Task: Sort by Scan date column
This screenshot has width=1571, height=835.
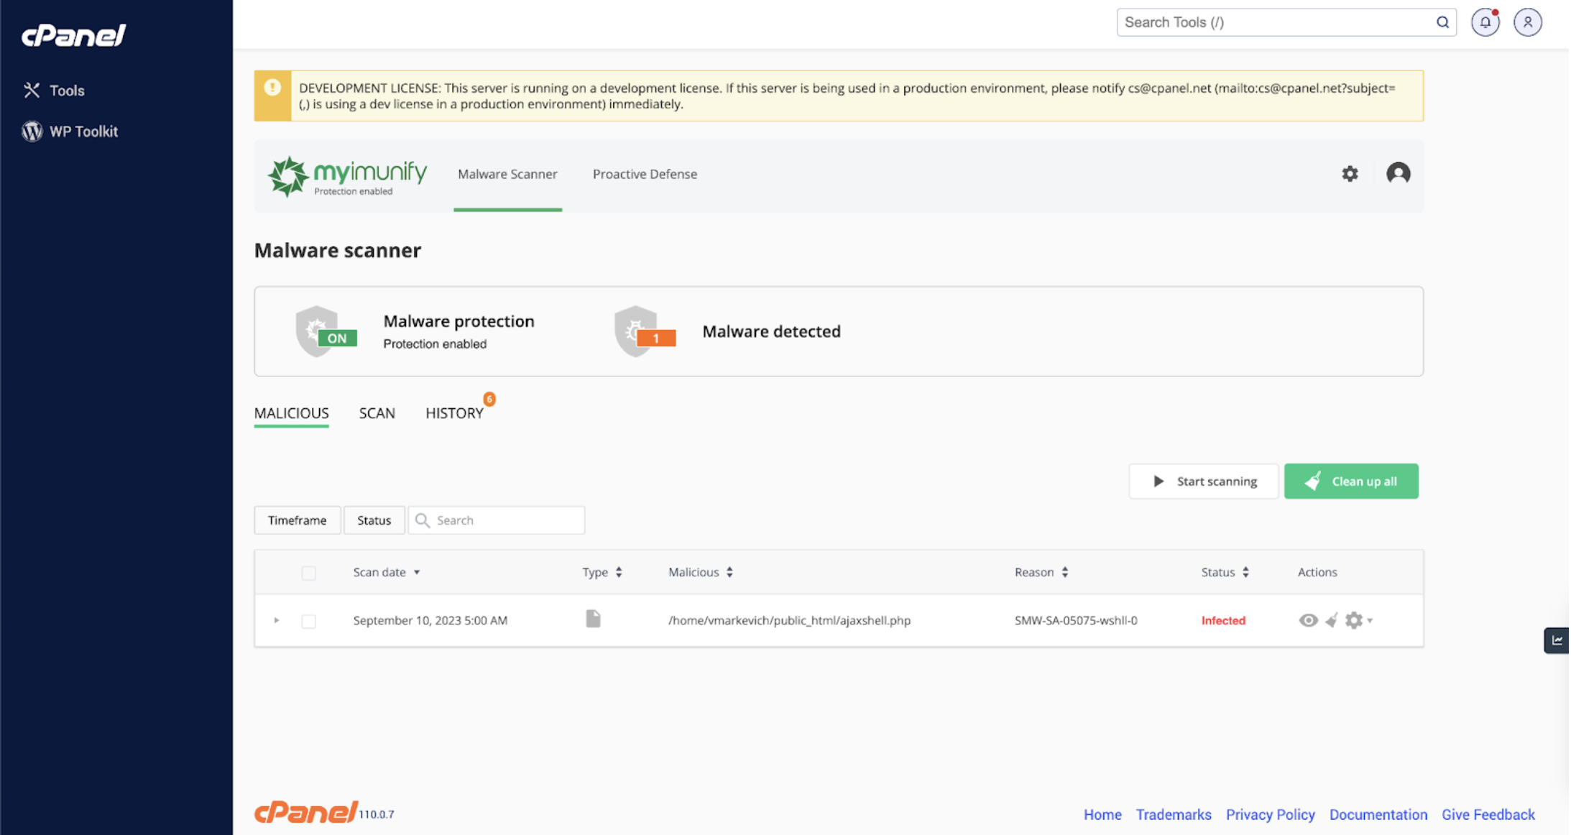Action: (386, 572)
